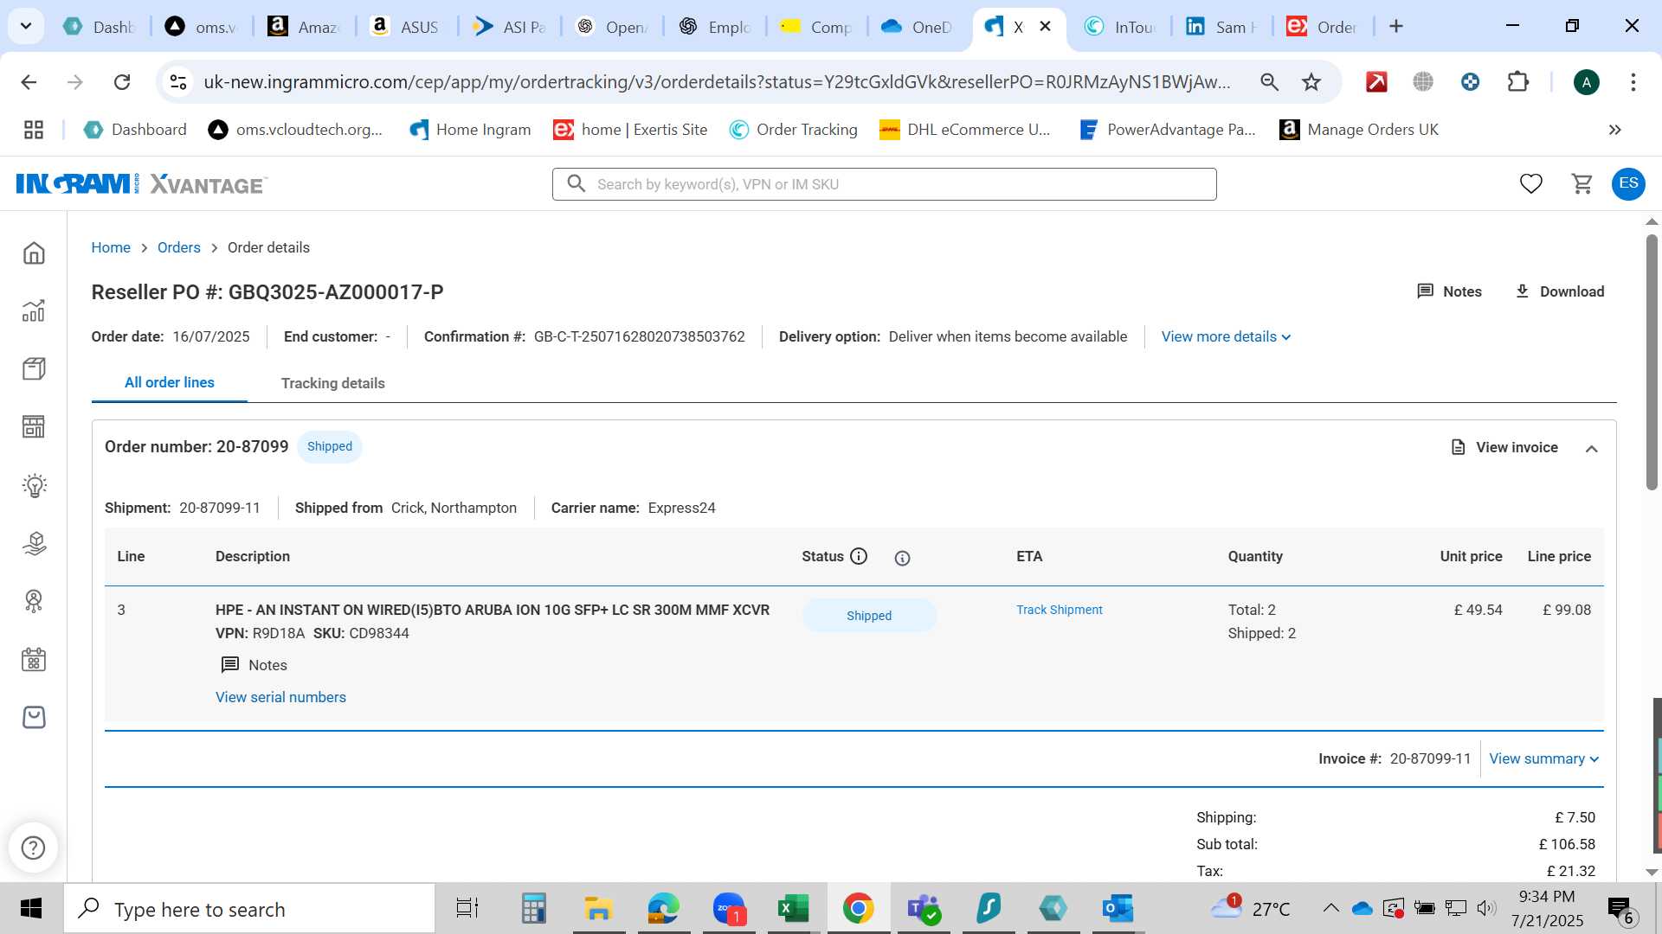The width and height of the screenshot is (1662, 934).
Task: Expand View summary for invoice
Action: pyautogui.click(x=1544, y=758)
